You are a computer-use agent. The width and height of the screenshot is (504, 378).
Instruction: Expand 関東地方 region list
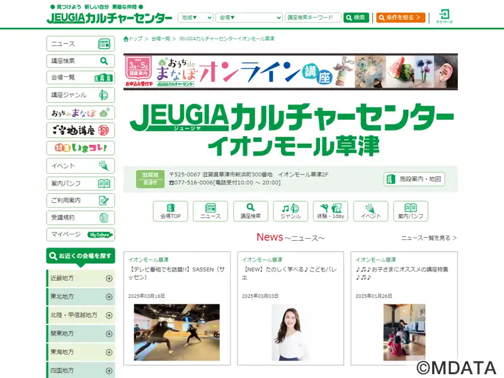point(81,334)
